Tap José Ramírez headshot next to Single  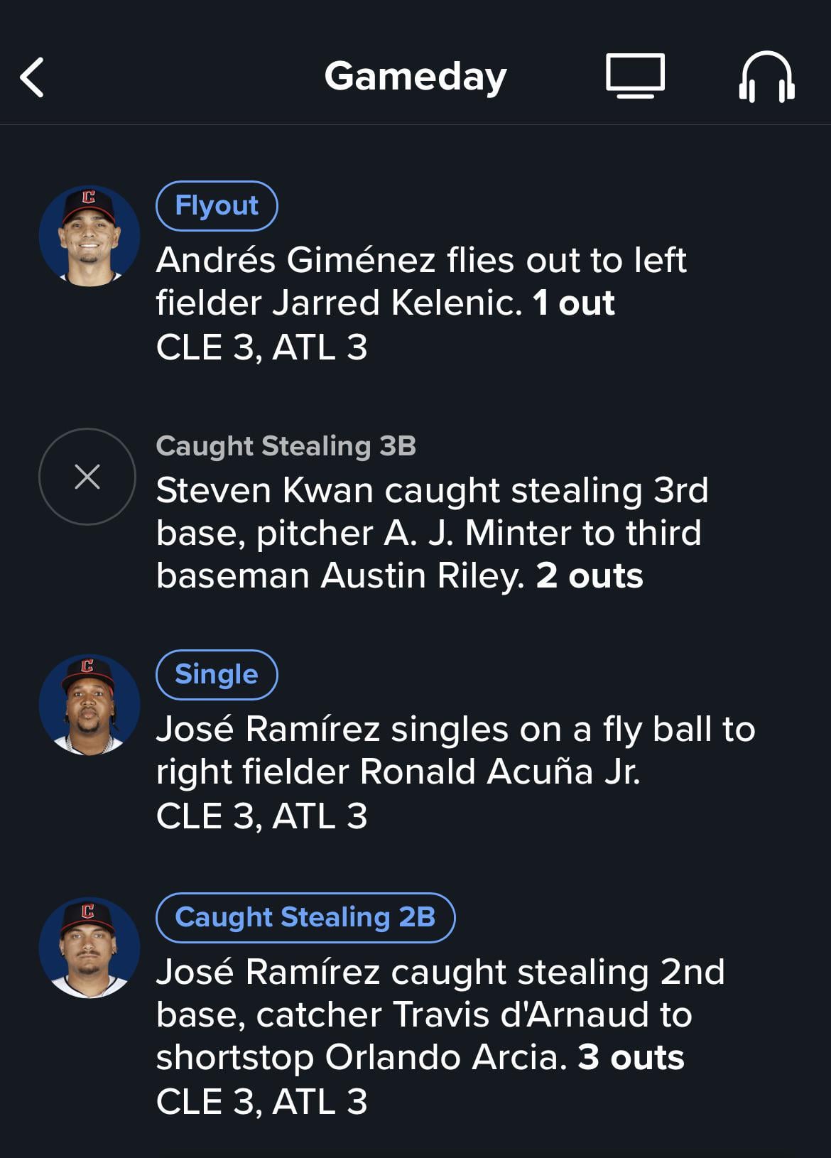(x=89, y=705)
